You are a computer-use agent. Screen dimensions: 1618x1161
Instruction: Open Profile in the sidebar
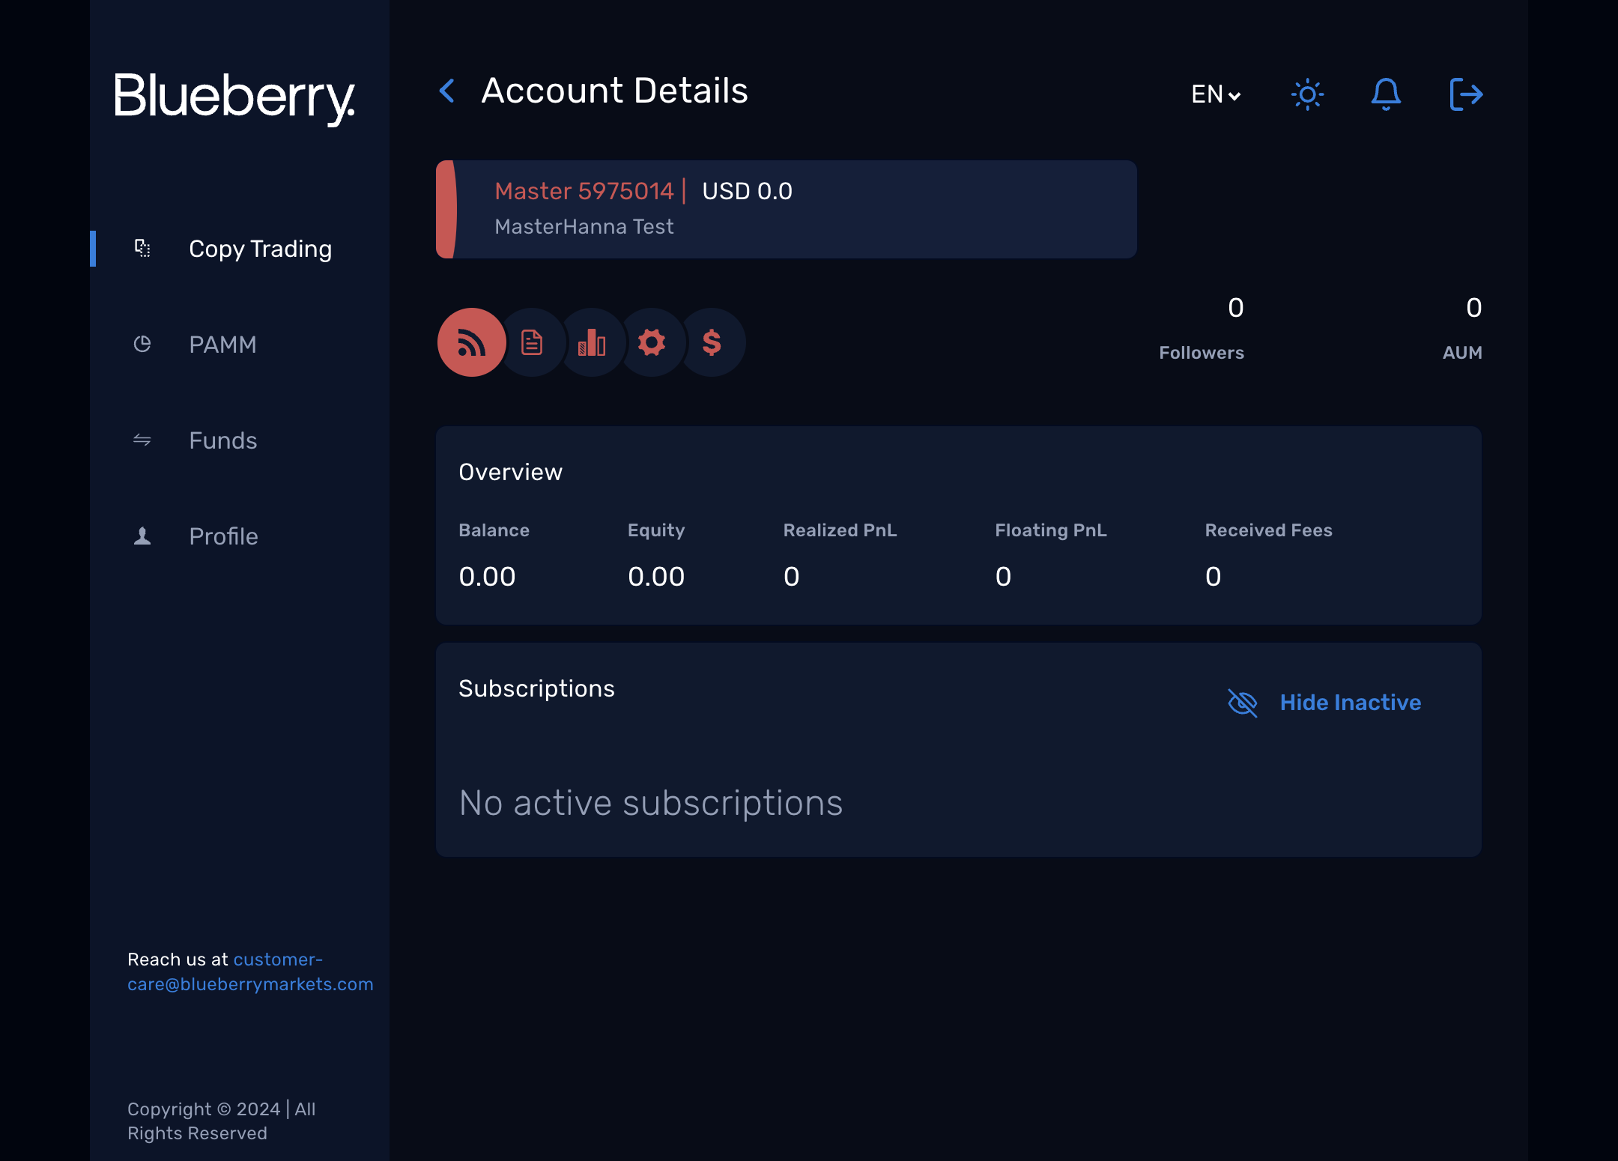point(223,536)
